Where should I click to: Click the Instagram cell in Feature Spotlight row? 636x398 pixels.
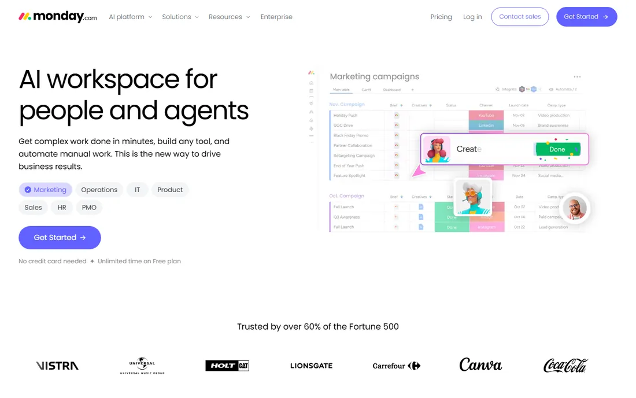[x=486, y=176]
